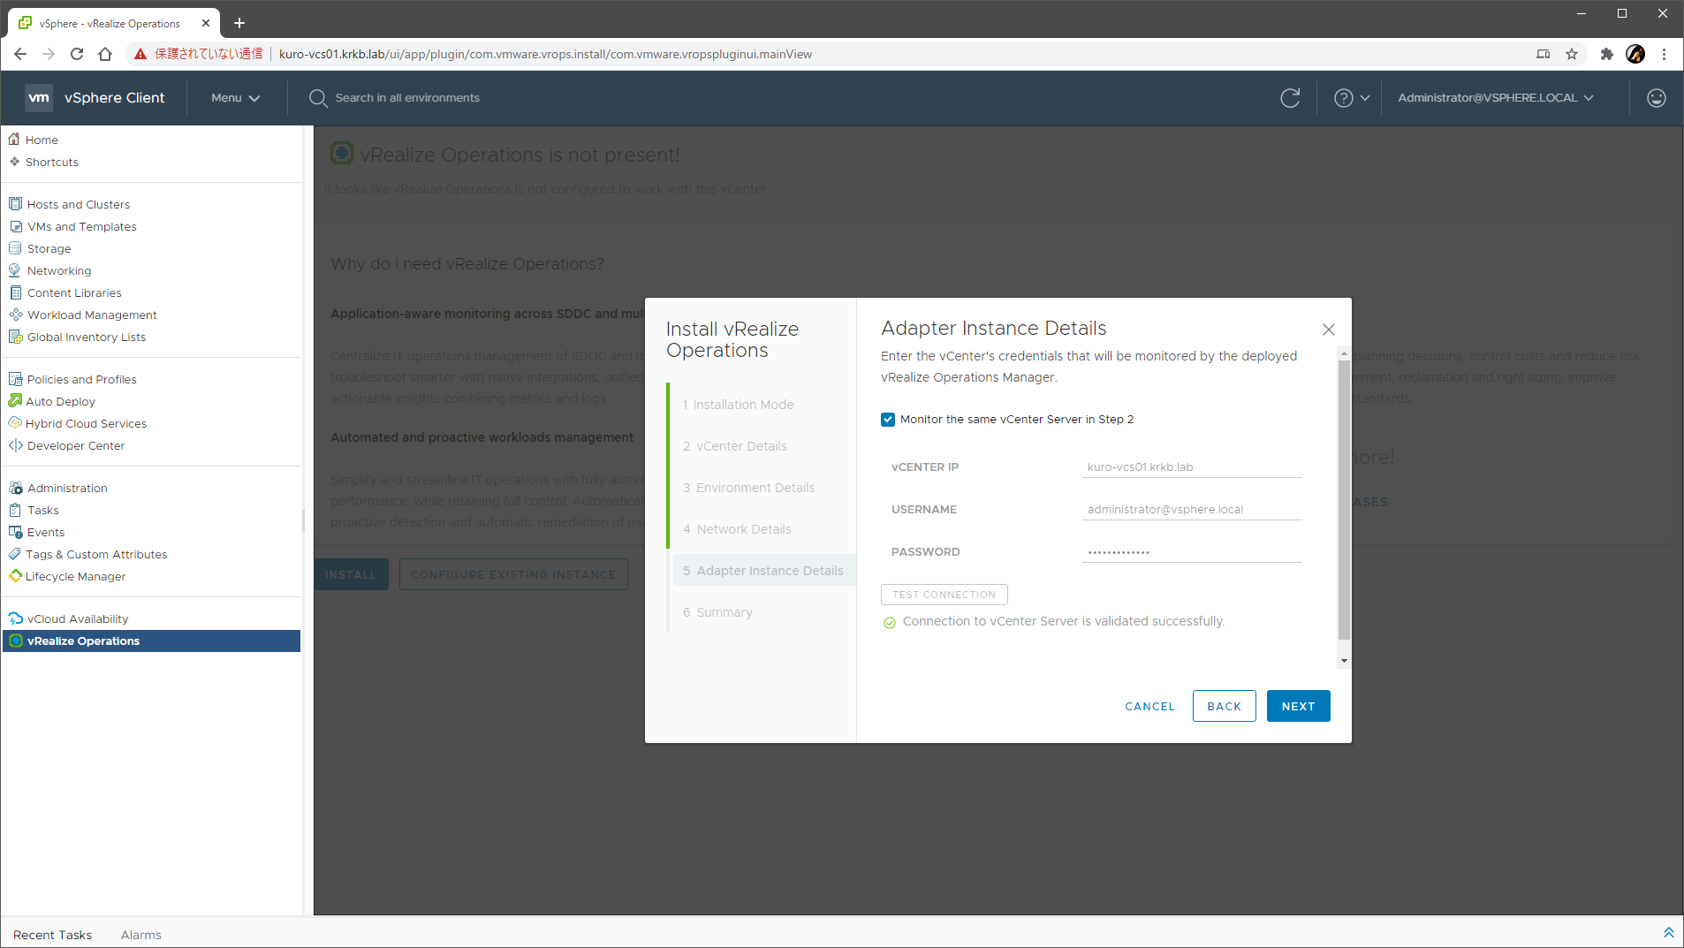
Task: Open the help dropdown menu
Action: (x=1351, y=98)
